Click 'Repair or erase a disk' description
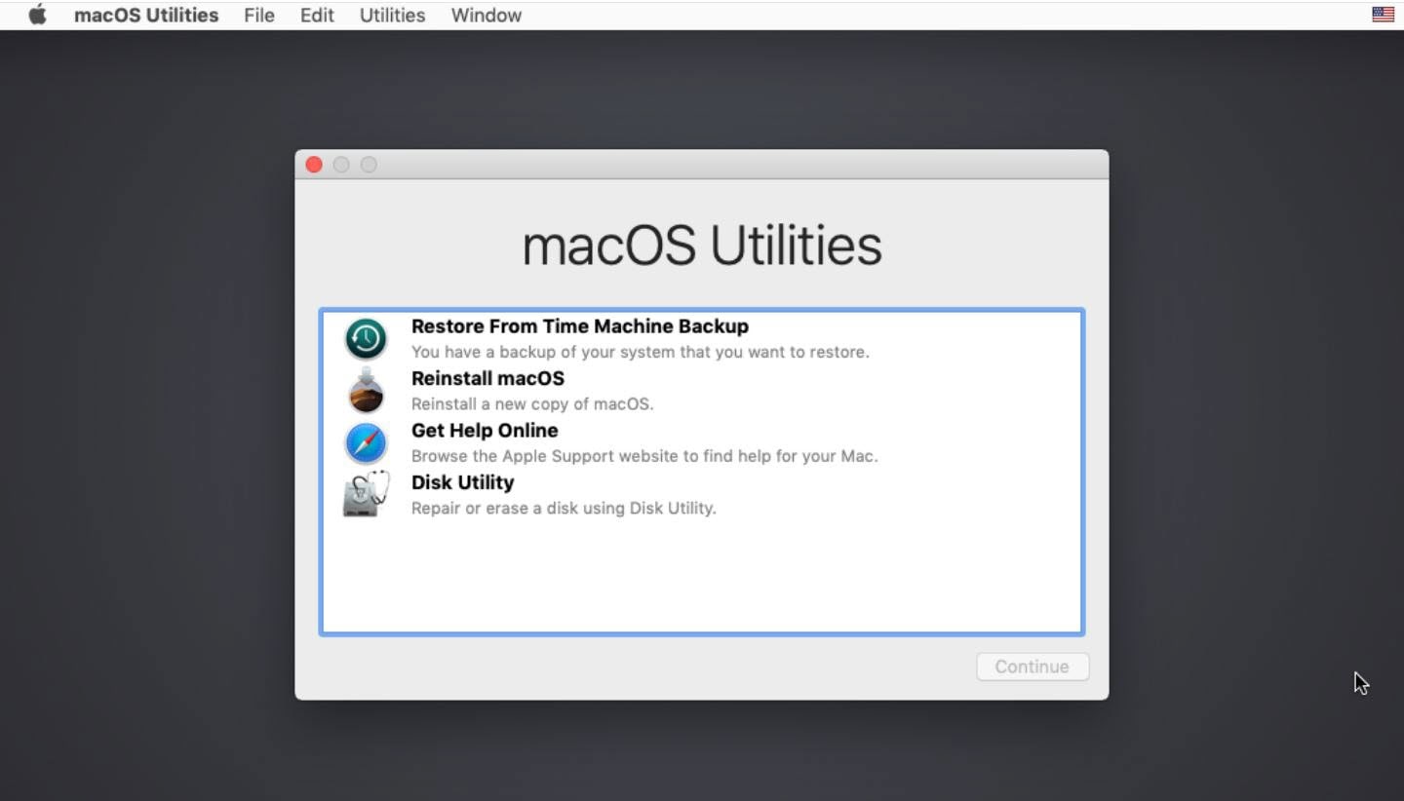 [564, 508]
